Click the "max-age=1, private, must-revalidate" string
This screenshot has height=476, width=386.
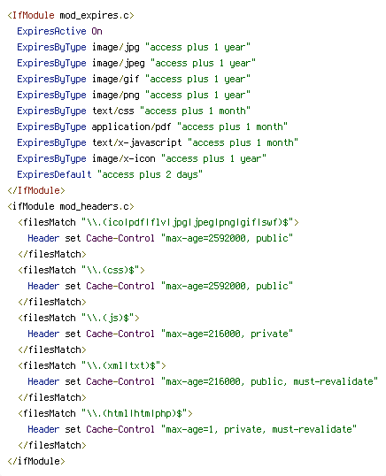click(259, 429)
